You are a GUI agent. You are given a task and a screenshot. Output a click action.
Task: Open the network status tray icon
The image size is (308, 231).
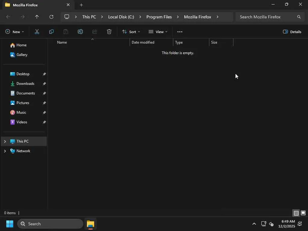coord(263,224)
